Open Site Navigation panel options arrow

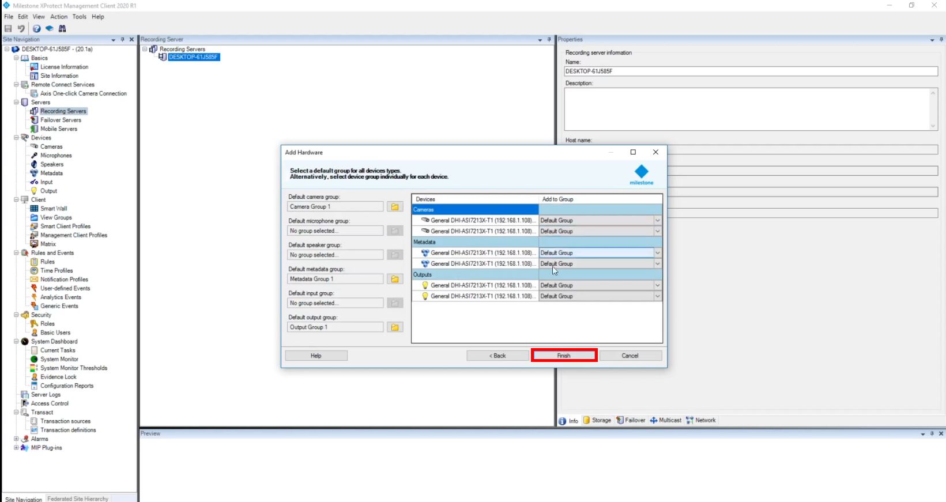113,40
